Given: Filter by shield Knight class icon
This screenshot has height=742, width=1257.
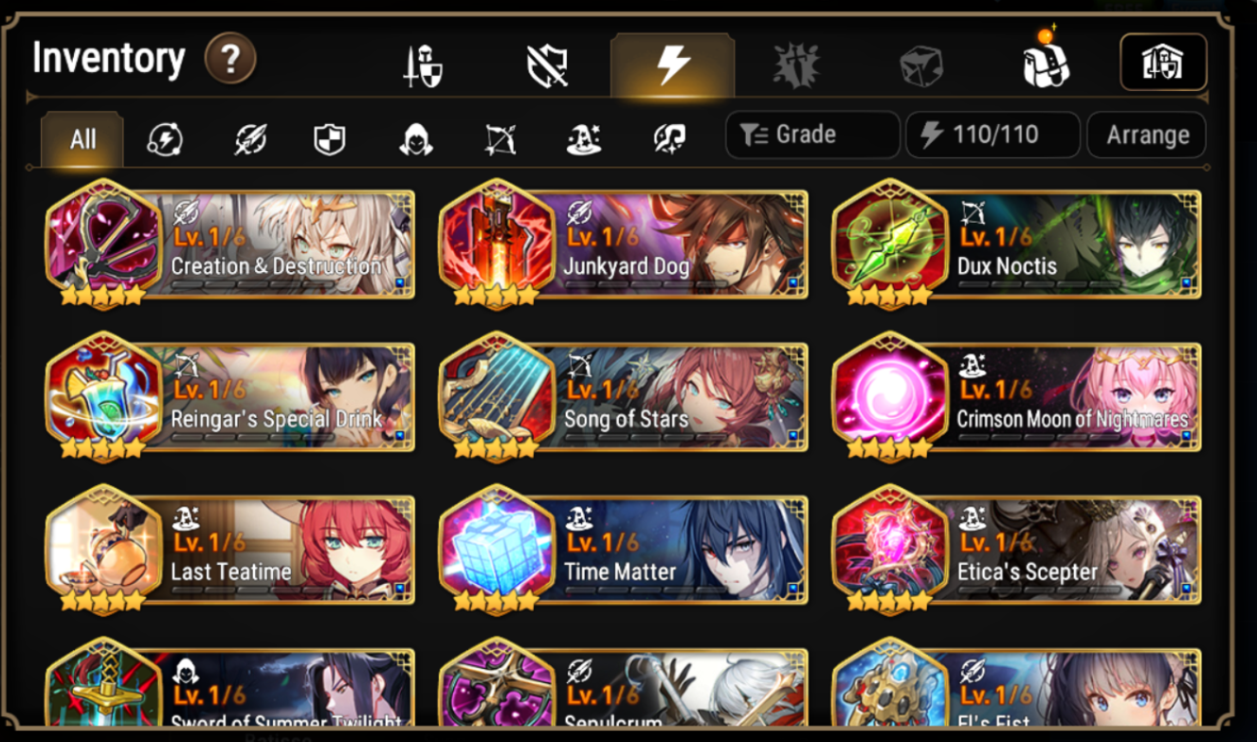Looking at the screenshot, I should (x=330, y=140).
